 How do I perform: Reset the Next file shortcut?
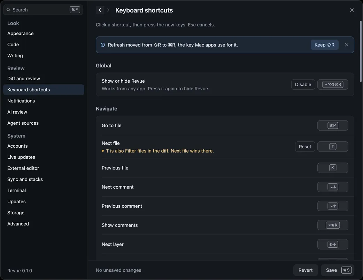305,147
